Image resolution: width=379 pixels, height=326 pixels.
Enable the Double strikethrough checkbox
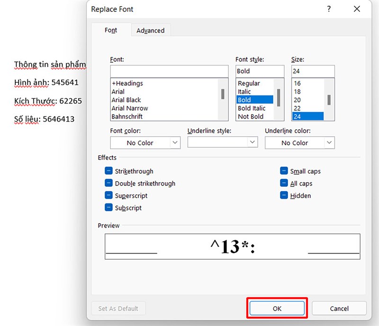(108, 184)
